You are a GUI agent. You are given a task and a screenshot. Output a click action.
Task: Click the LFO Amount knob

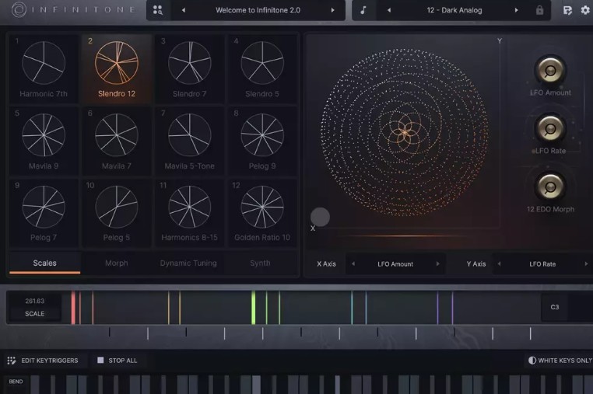(x=550, y=70)
